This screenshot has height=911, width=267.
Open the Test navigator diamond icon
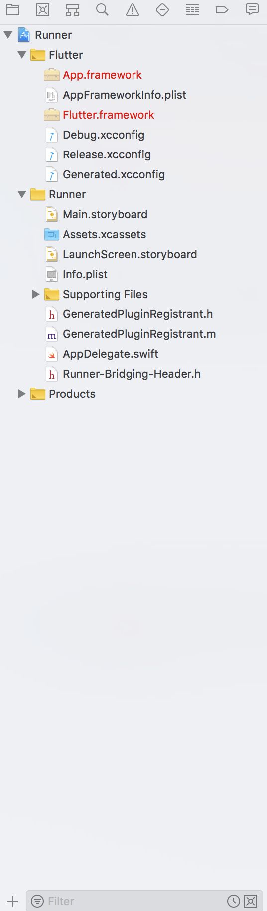pyautogui.click(x=162, y=10)
